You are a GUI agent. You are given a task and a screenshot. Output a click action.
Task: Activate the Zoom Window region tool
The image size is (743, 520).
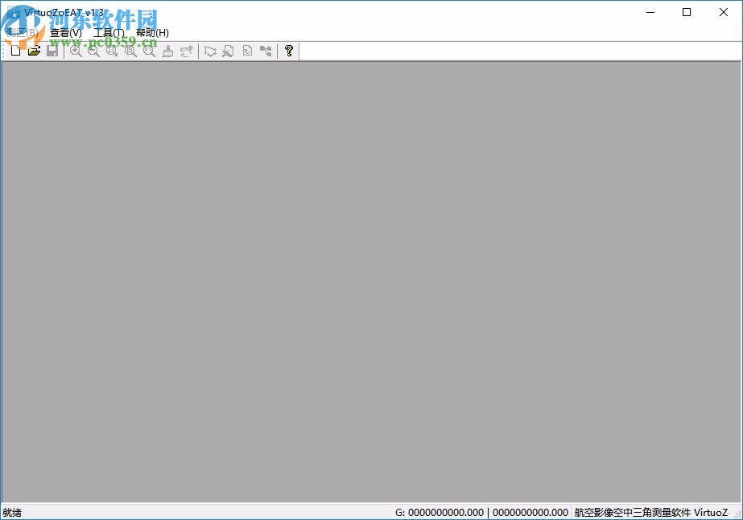click(112, 50)
